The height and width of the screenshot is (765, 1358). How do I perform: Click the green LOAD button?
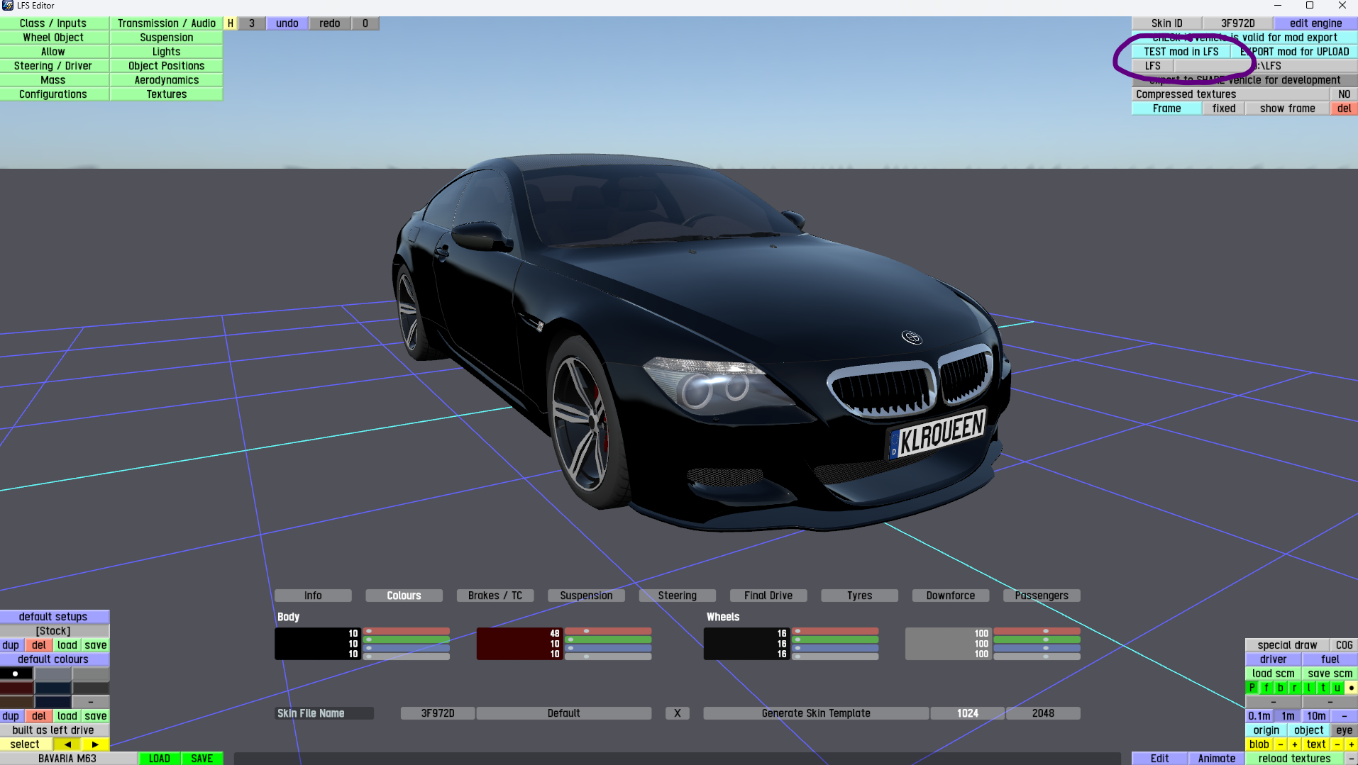pyautogui.click(x=160, y=759)
